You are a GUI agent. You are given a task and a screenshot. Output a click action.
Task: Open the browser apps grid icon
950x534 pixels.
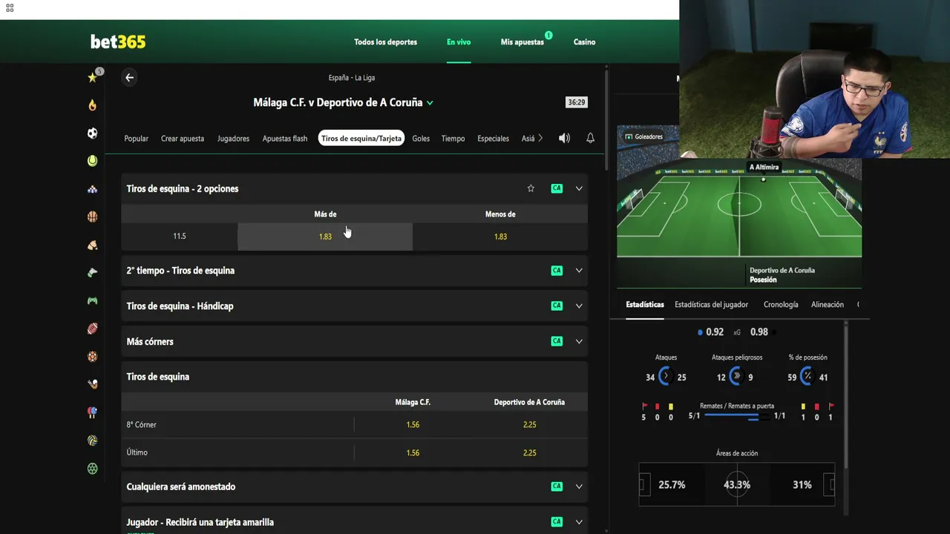pyautogui.click(x=10, y=8)
